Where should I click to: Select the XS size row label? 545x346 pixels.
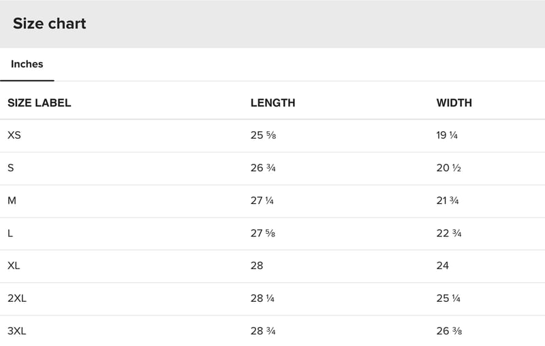tap(14, 135)
